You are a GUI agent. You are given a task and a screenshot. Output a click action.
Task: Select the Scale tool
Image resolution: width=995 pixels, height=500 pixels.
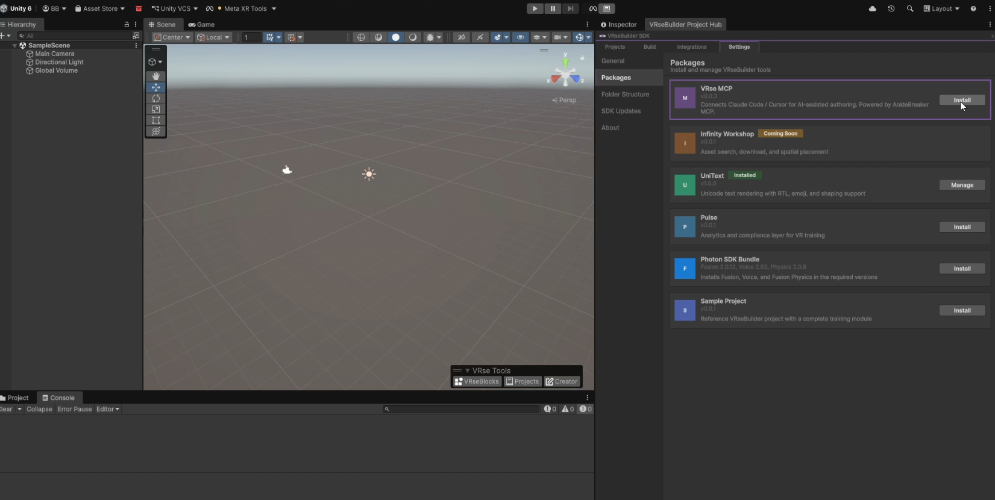156,109
